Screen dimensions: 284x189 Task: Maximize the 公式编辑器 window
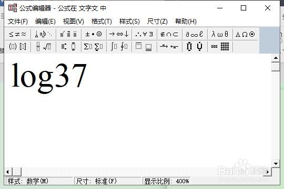[244, 8]
